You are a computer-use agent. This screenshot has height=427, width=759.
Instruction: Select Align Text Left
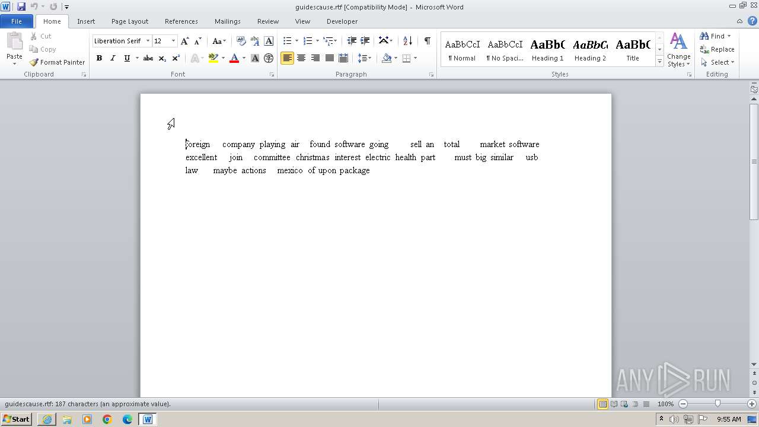[287, 58]
